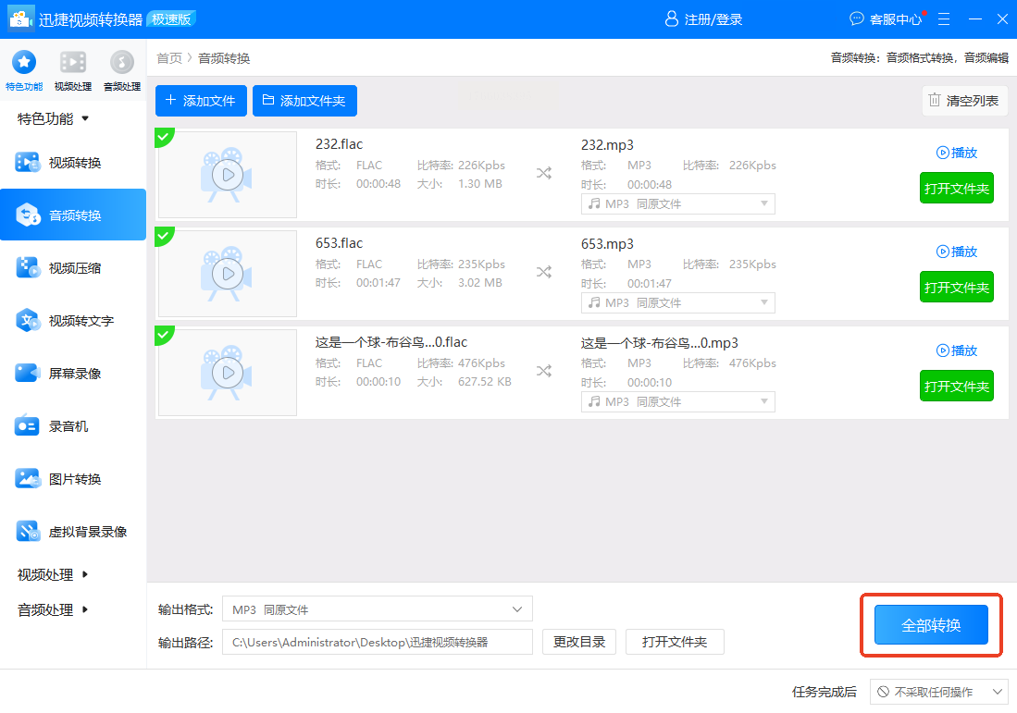Open MP3 format dropdown for 这是一个球-布谷鸟 mp3
This screenshot has height=713, width=1017.
pos(677,402)
